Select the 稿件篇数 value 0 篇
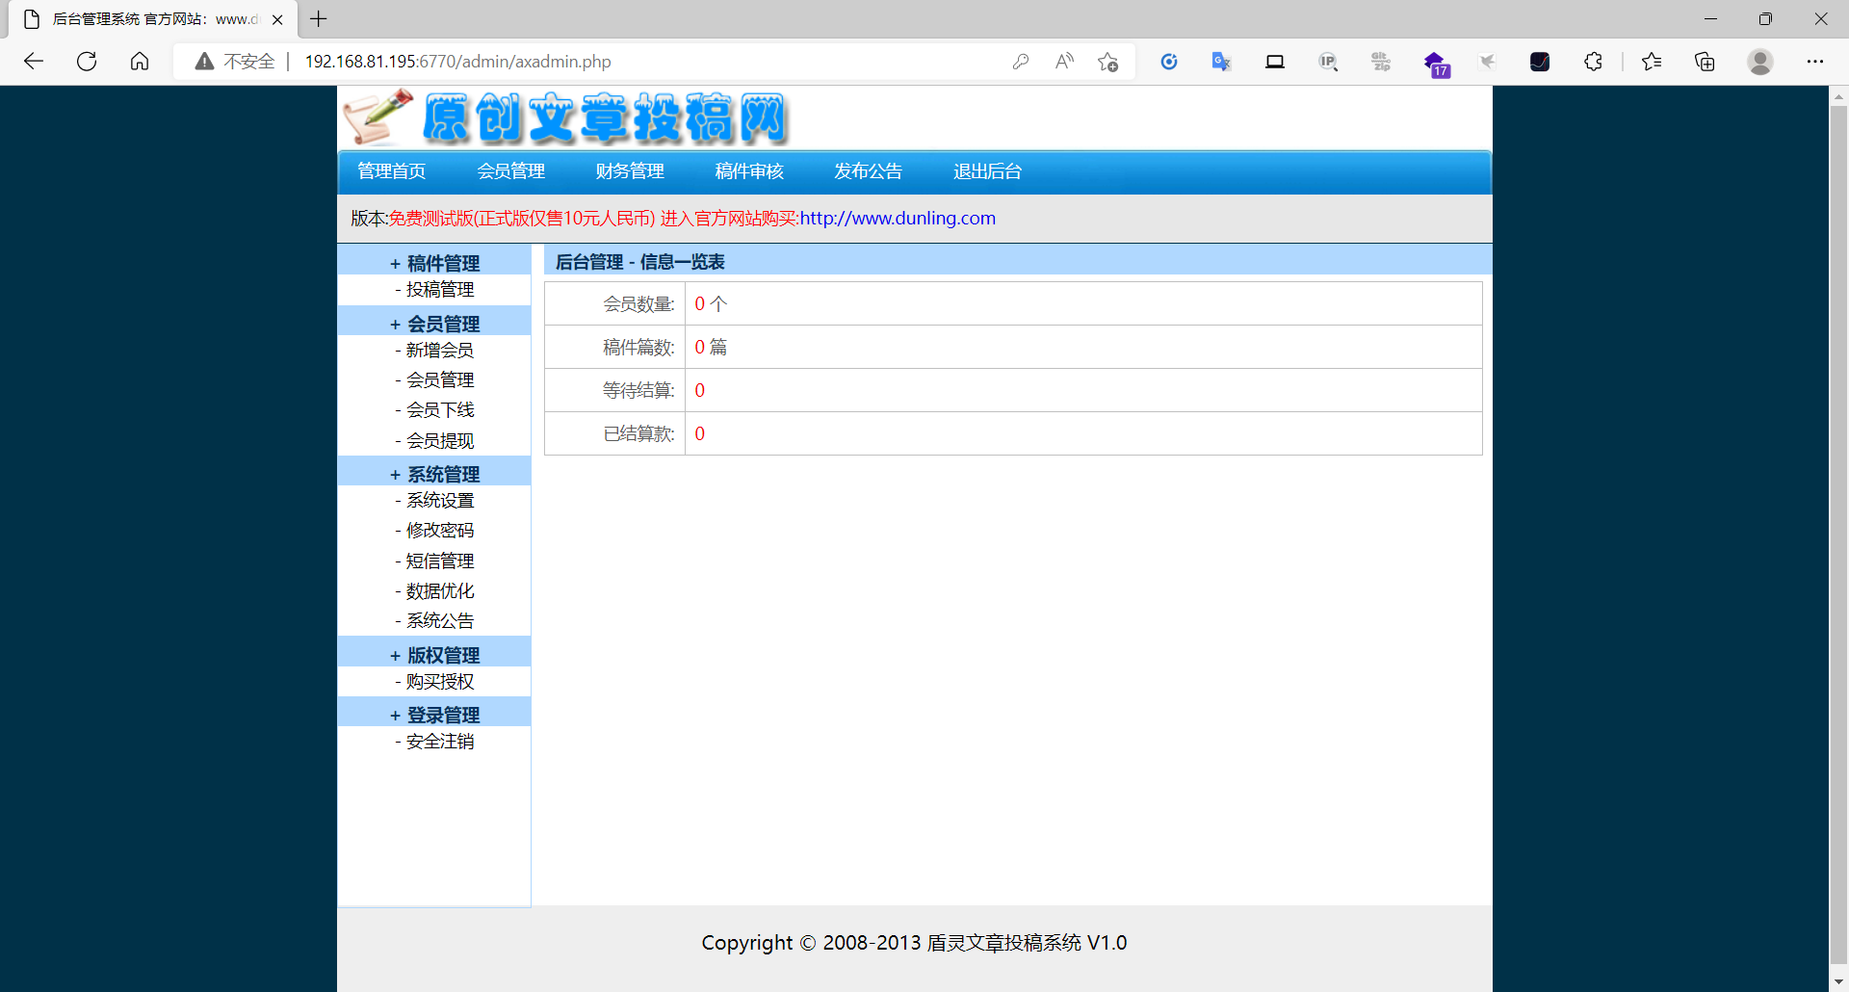 [x=711, y=348]
